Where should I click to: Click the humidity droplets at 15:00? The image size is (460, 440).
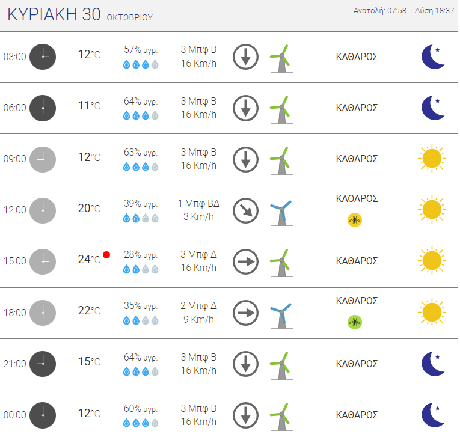click(140, 269)
